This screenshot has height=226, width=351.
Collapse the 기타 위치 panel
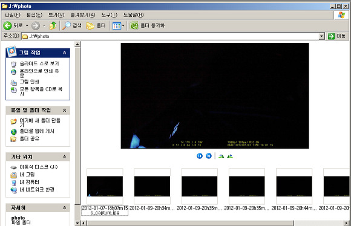65,157
